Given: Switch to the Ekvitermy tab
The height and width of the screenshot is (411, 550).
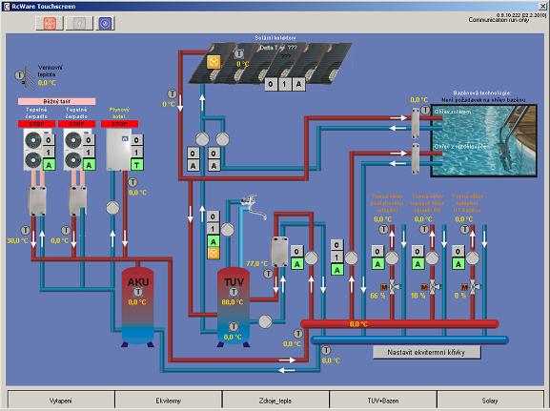Looking at the screenshot, I should pyautogui.click(x=169, y=401).
